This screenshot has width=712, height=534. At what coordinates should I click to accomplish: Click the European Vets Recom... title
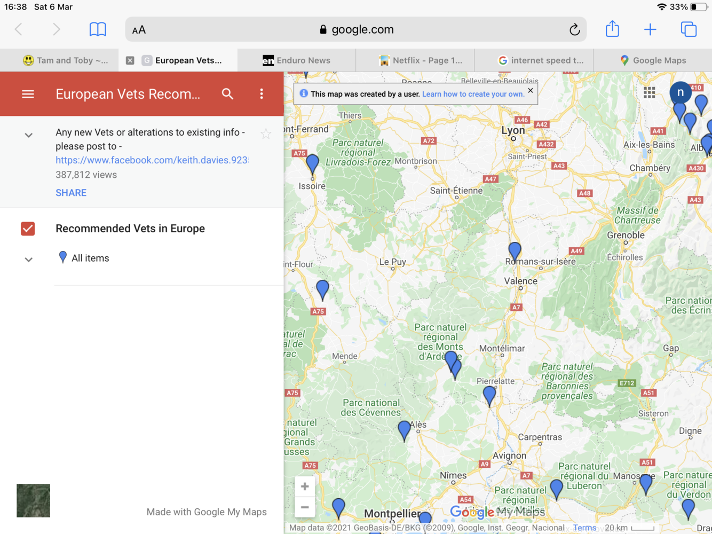pyautogui.click(x=128, y=94)
